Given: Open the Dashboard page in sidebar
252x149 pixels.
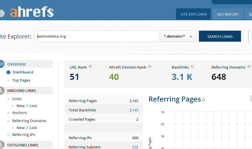Looking at the screenshot, I should point(23,72).
